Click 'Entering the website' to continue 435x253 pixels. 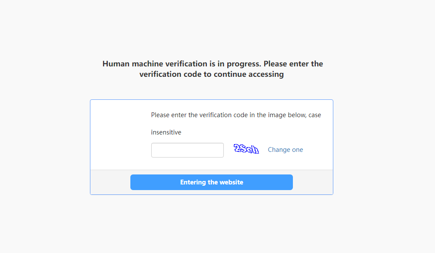click(211, 182)
